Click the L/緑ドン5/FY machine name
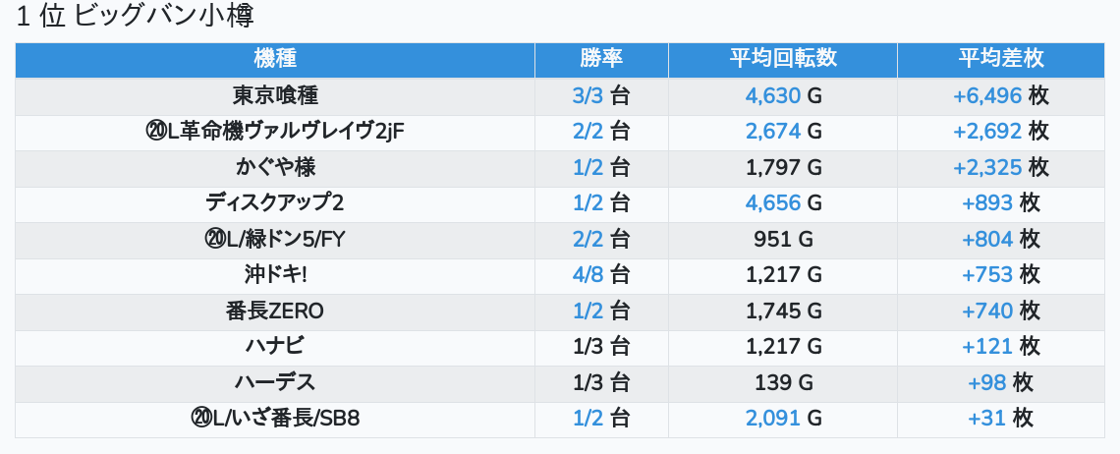This screenshot has height=454, width=1120. tap(275, 239)
